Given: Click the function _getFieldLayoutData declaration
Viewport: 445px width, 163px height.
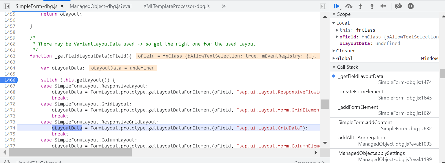Looking at the screenshot, I should (81, 56).
